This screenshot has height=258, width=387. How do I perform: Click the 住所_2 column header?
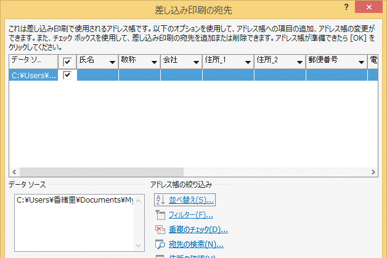(280, 62)
